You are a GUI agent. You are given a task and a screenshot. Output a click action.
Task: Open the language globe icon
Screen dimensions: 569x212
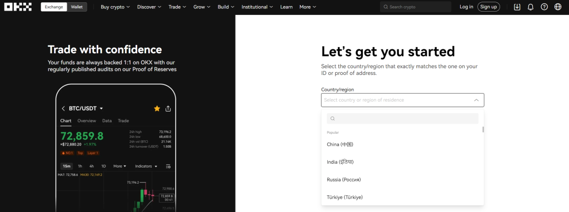pos(558,7)
